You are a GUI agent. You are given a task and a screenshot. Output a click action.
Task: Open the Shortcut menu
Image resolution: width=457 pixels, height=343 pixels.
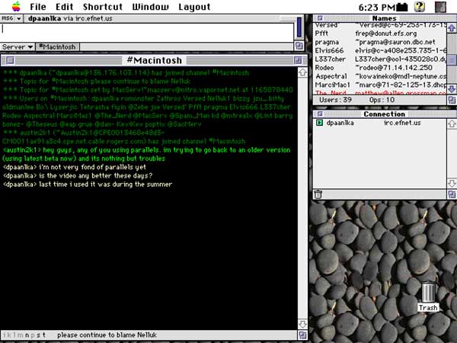103,7
